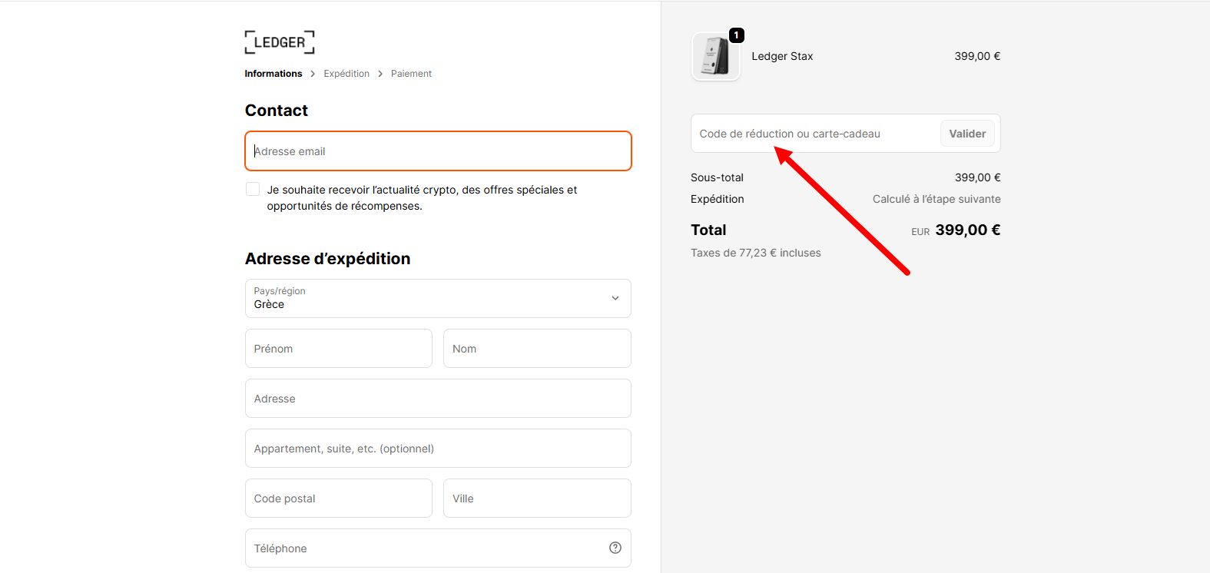Click the Ledger Stax product thumbnail
The height and width of the screenshot is (573, 1210).
715,56
